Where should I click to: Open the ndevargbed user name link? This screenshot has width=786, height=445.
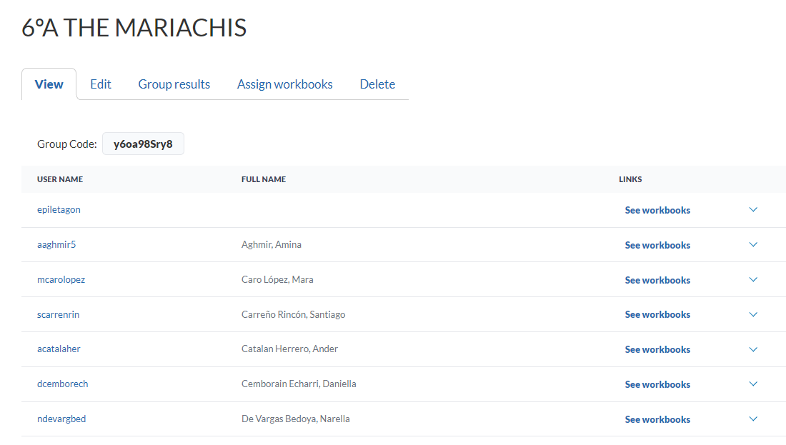click(61, 419)
